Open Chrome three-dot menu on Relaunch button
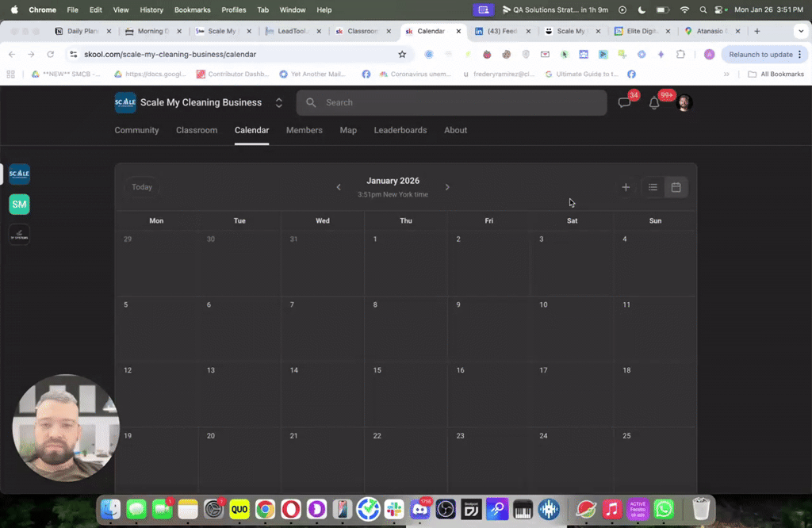 click(x=799, y=55)
